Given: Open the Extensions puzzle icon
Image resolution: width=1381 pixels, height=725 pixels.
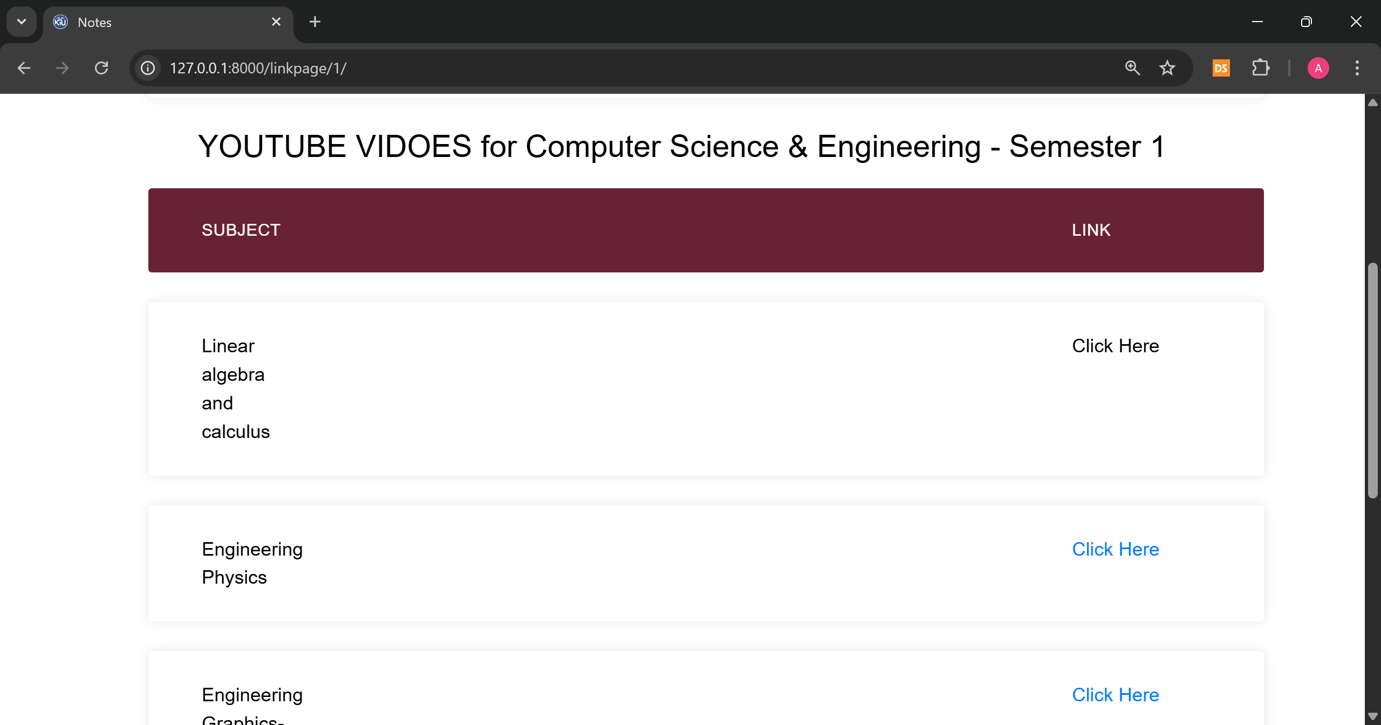Looking at the screenshot, I should pyautogui.click(x=1260, y=68).
